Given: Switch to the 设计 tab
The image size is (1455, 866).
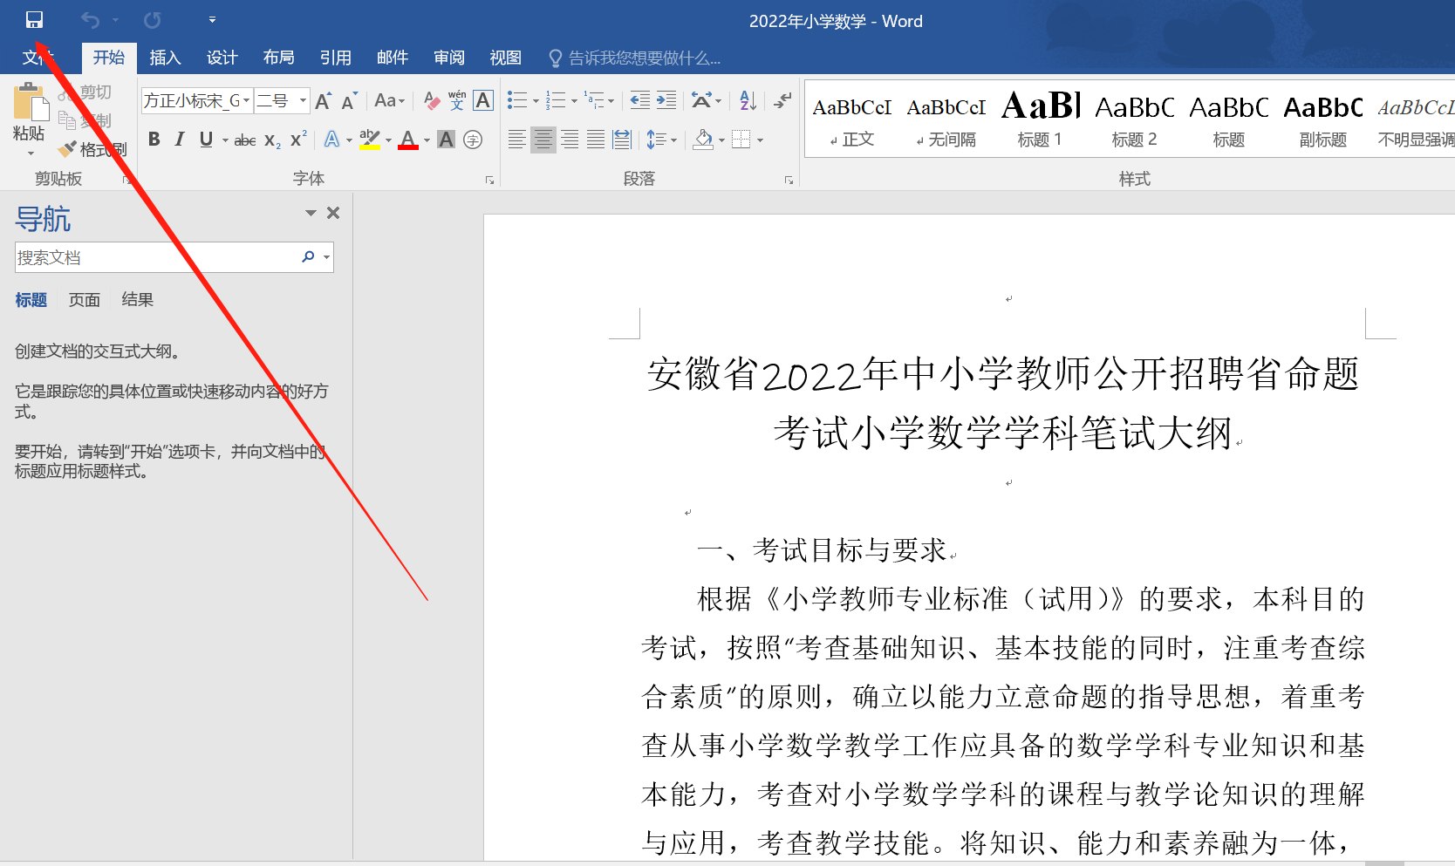Looking at the screenshot, I should click(x=222, y=58).
